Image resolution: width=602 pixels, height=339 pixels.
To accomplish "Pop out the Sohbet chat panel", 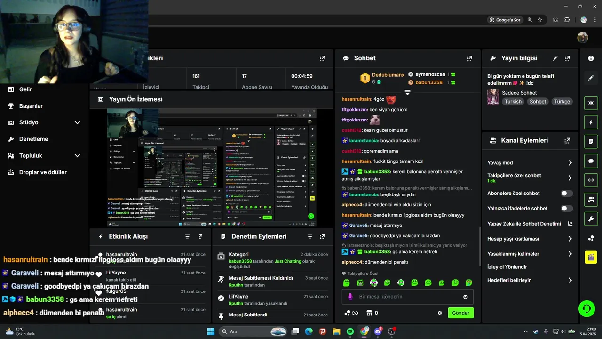I will click(469, 58).
